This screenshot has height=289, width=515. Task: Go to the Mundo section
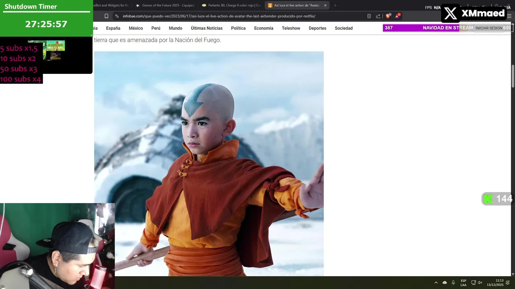pyautogui.click(x=175, y=28)
